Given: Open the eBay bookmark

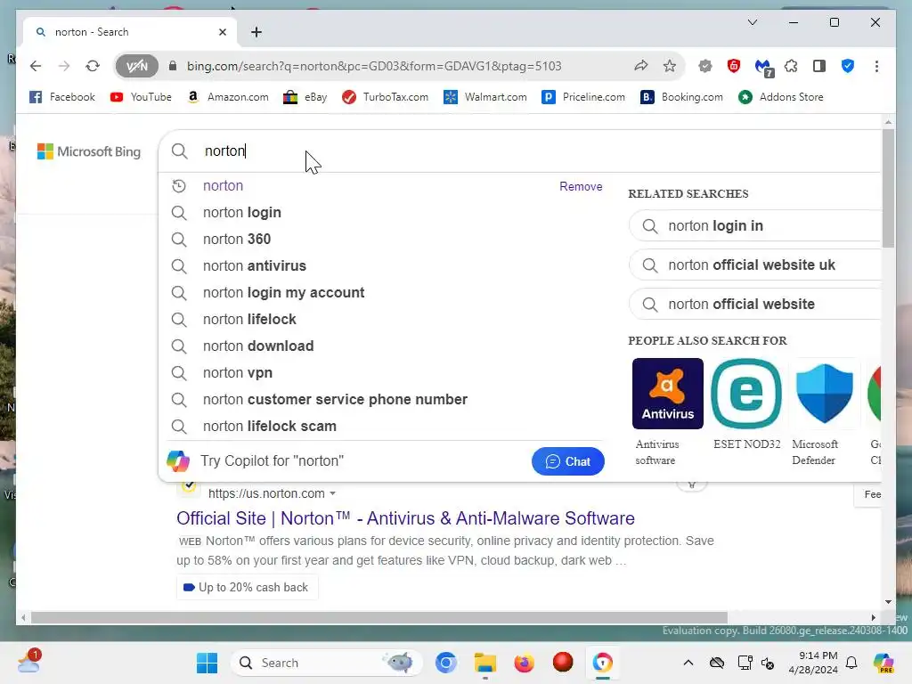Looking at the screenshot, I should (305, 97).
